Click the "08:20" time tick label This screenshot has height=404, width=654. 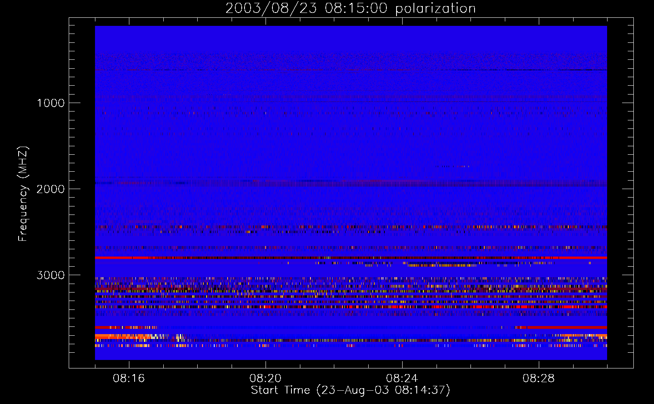(266, 379)
